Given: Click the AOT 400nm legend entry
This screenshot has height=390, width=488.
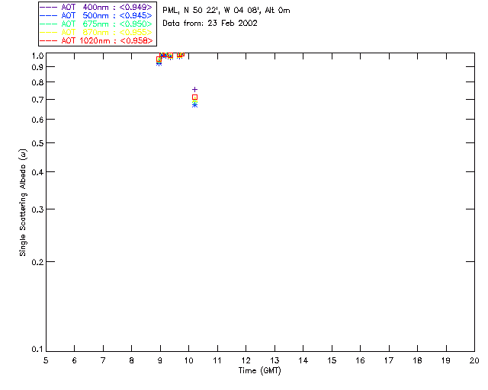Looking at the screenshot, I should 96,7.
